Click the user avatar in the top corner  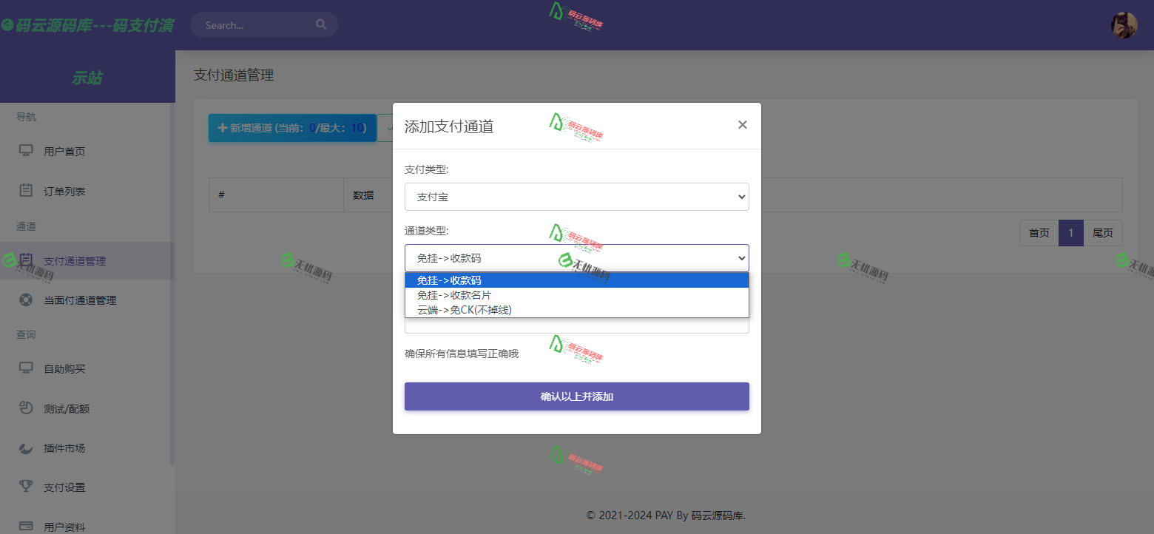(x=1124, y=24)
